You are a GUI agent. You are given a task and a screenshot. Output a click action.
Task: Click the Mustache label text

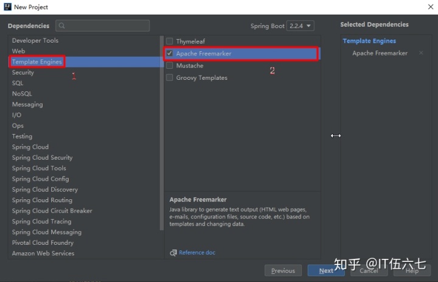[190, 65]
